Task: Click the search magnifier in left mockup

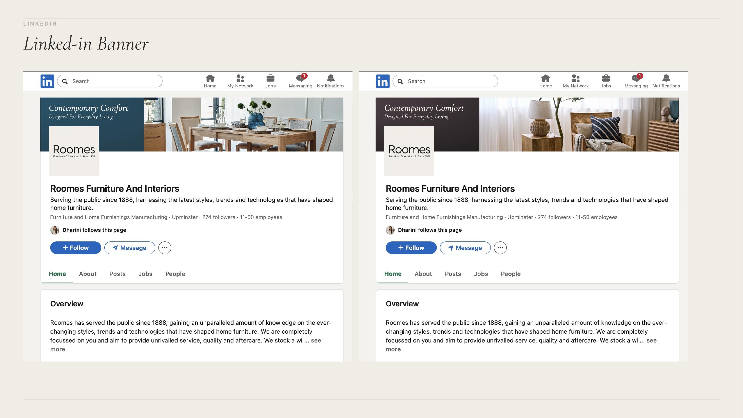Action: pos(65,81)
